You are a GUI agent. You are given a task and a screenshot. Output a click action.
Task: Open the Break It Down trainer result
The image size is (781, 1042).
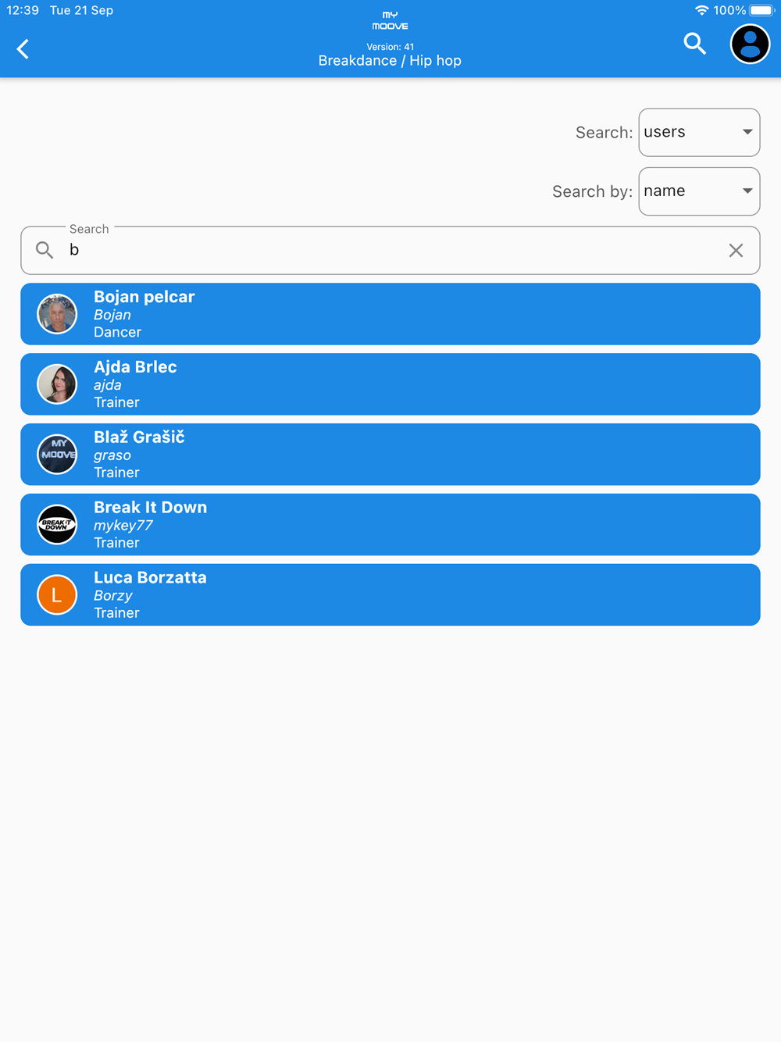(x=390, y=525)
